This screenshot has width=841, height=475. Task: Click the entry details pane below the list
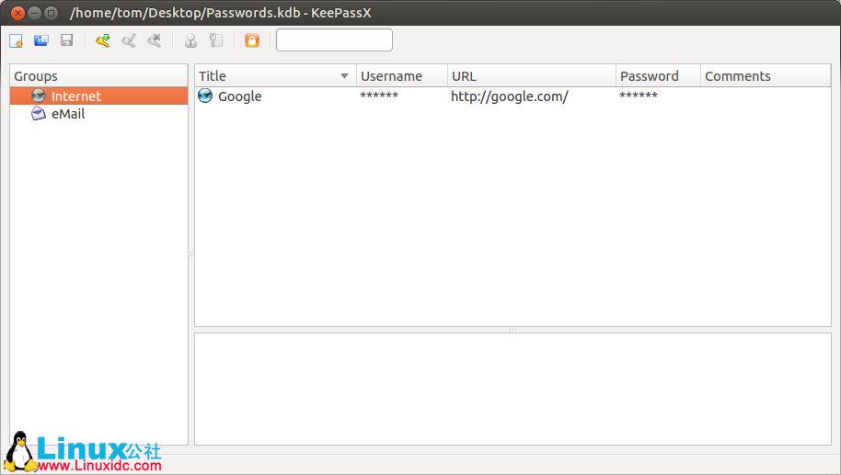tap(513, 389)
